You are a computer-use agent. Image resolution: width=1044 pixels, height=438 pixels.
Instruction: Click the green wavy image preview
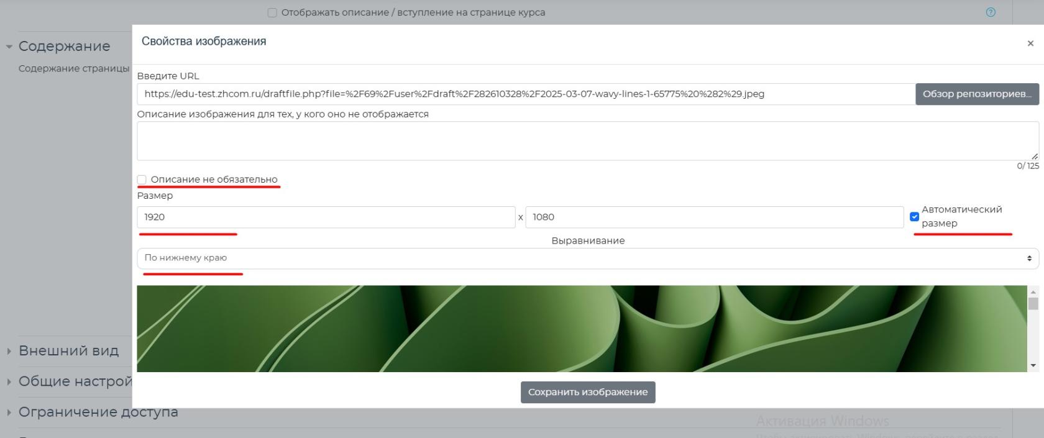click(x=581, y=329)
